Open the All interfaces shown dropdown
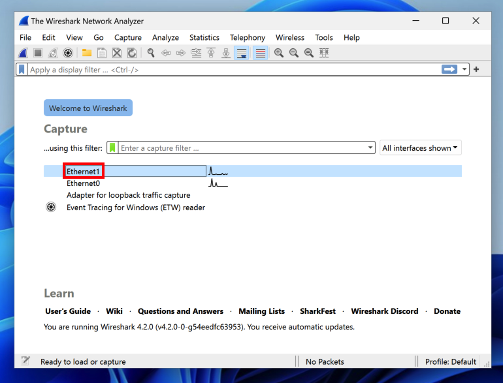This screenshot has width=503, height=383. click(x=420, y=147)
